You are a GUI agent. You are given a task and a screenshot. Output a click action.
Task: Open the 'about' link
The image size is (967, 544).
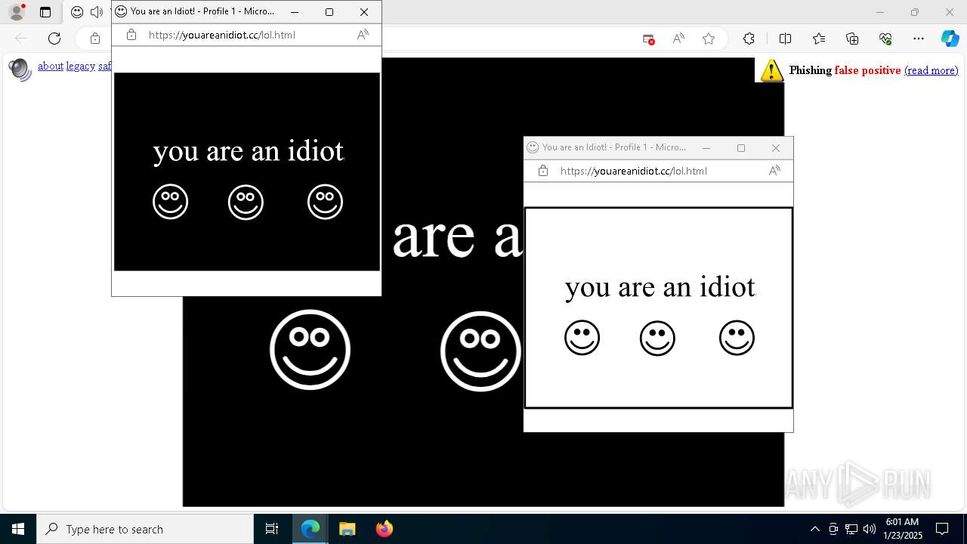point(51,66)
